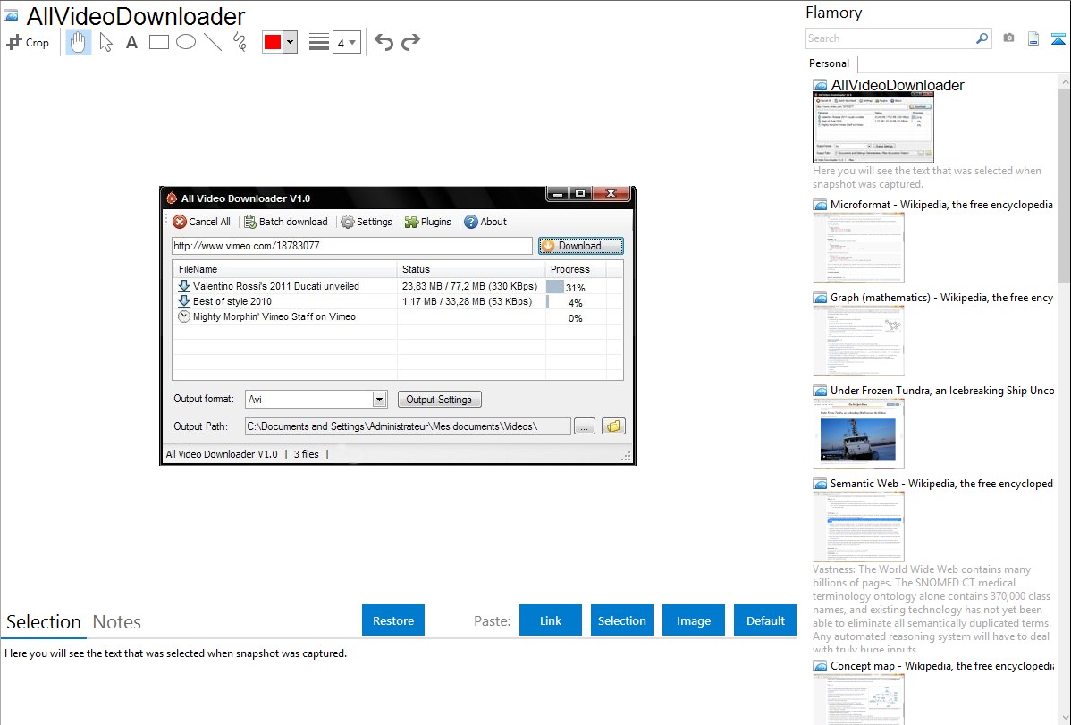1071x725 pixels.
Task: Click the download arrow icon beside Valentino Rossi
Action: (x=184, y=286)
